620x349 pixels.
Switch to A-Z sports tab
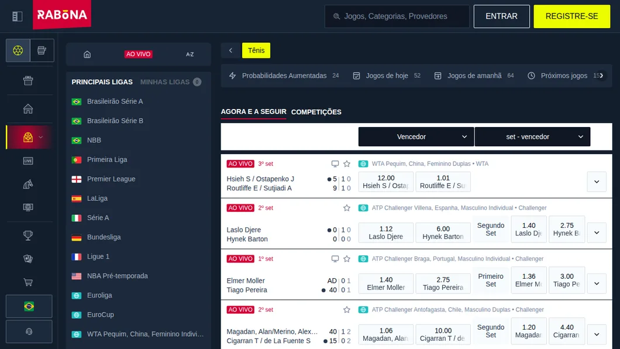click(x=190, y=54)
